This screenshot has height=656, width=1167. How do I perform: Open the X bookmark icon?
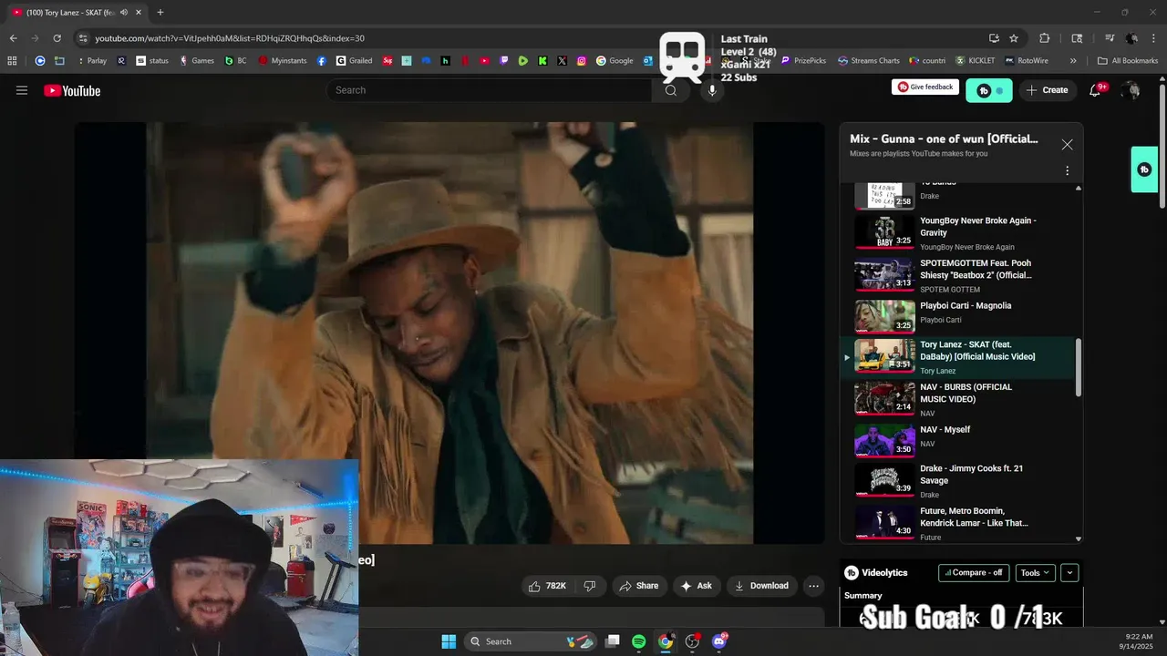coord(562,61)
